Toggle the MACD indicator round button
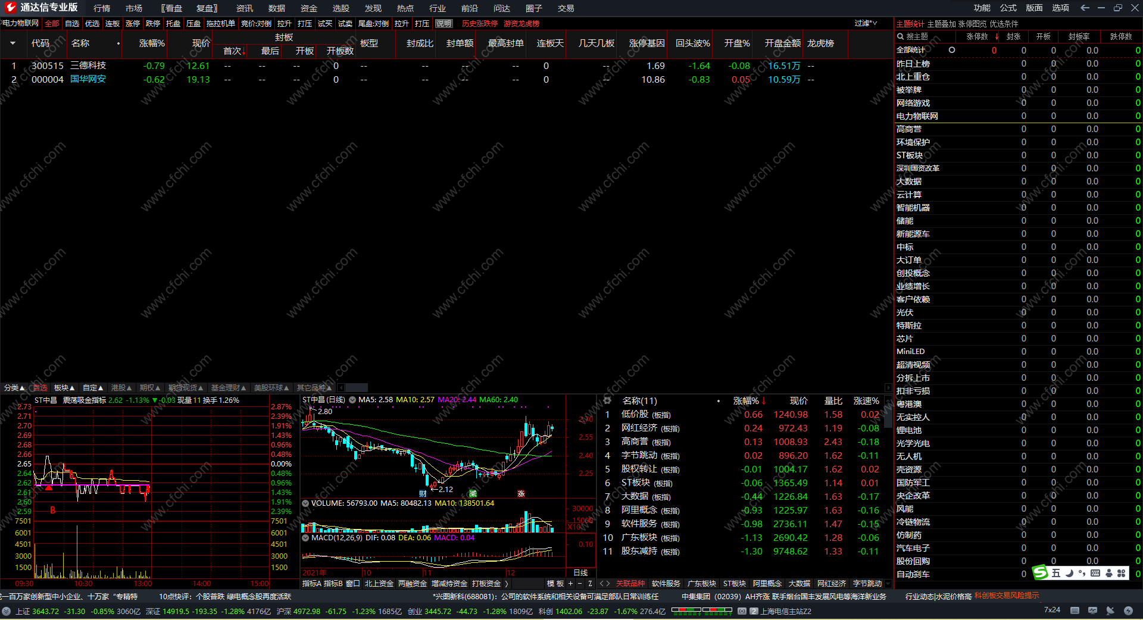This screenshot has height=620, width=1143. pyautogui.click(x=305, y=538)
